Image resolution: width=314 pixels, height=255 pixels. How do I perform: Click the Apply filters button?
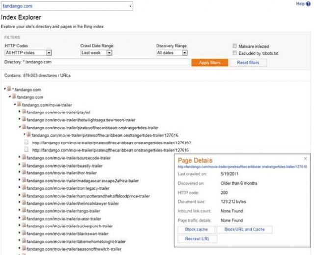click(209, 63)
